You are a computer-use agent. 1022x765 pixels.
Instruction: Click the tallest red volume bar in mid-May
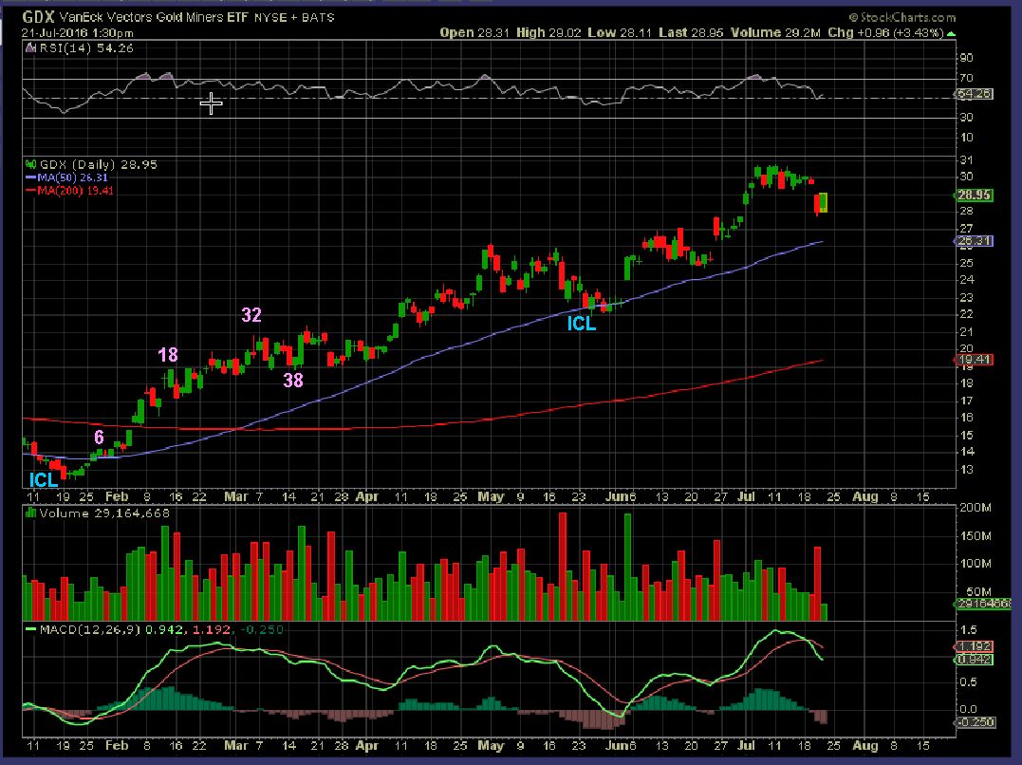pyautogui.click(x=563, y=566)
